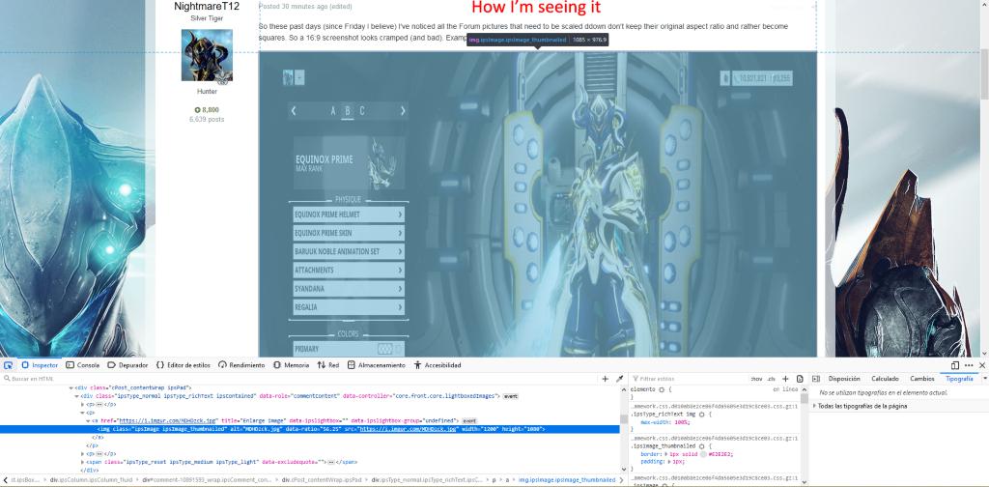Click the 8,800 reputation count
Screen dimensions: 989x487
pyautogui.click(x=207, y=110)
